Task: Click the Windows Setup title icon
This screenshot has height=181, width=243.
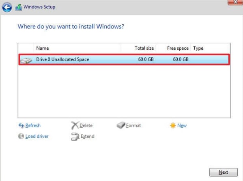Action: tap(19, 7)
